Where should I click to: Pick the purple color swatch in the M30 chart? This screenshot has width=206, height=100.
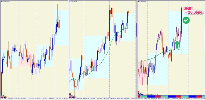(142, 95)
